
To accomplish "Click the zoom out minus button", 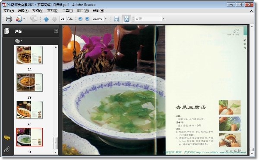I will [x=80, y=19].
